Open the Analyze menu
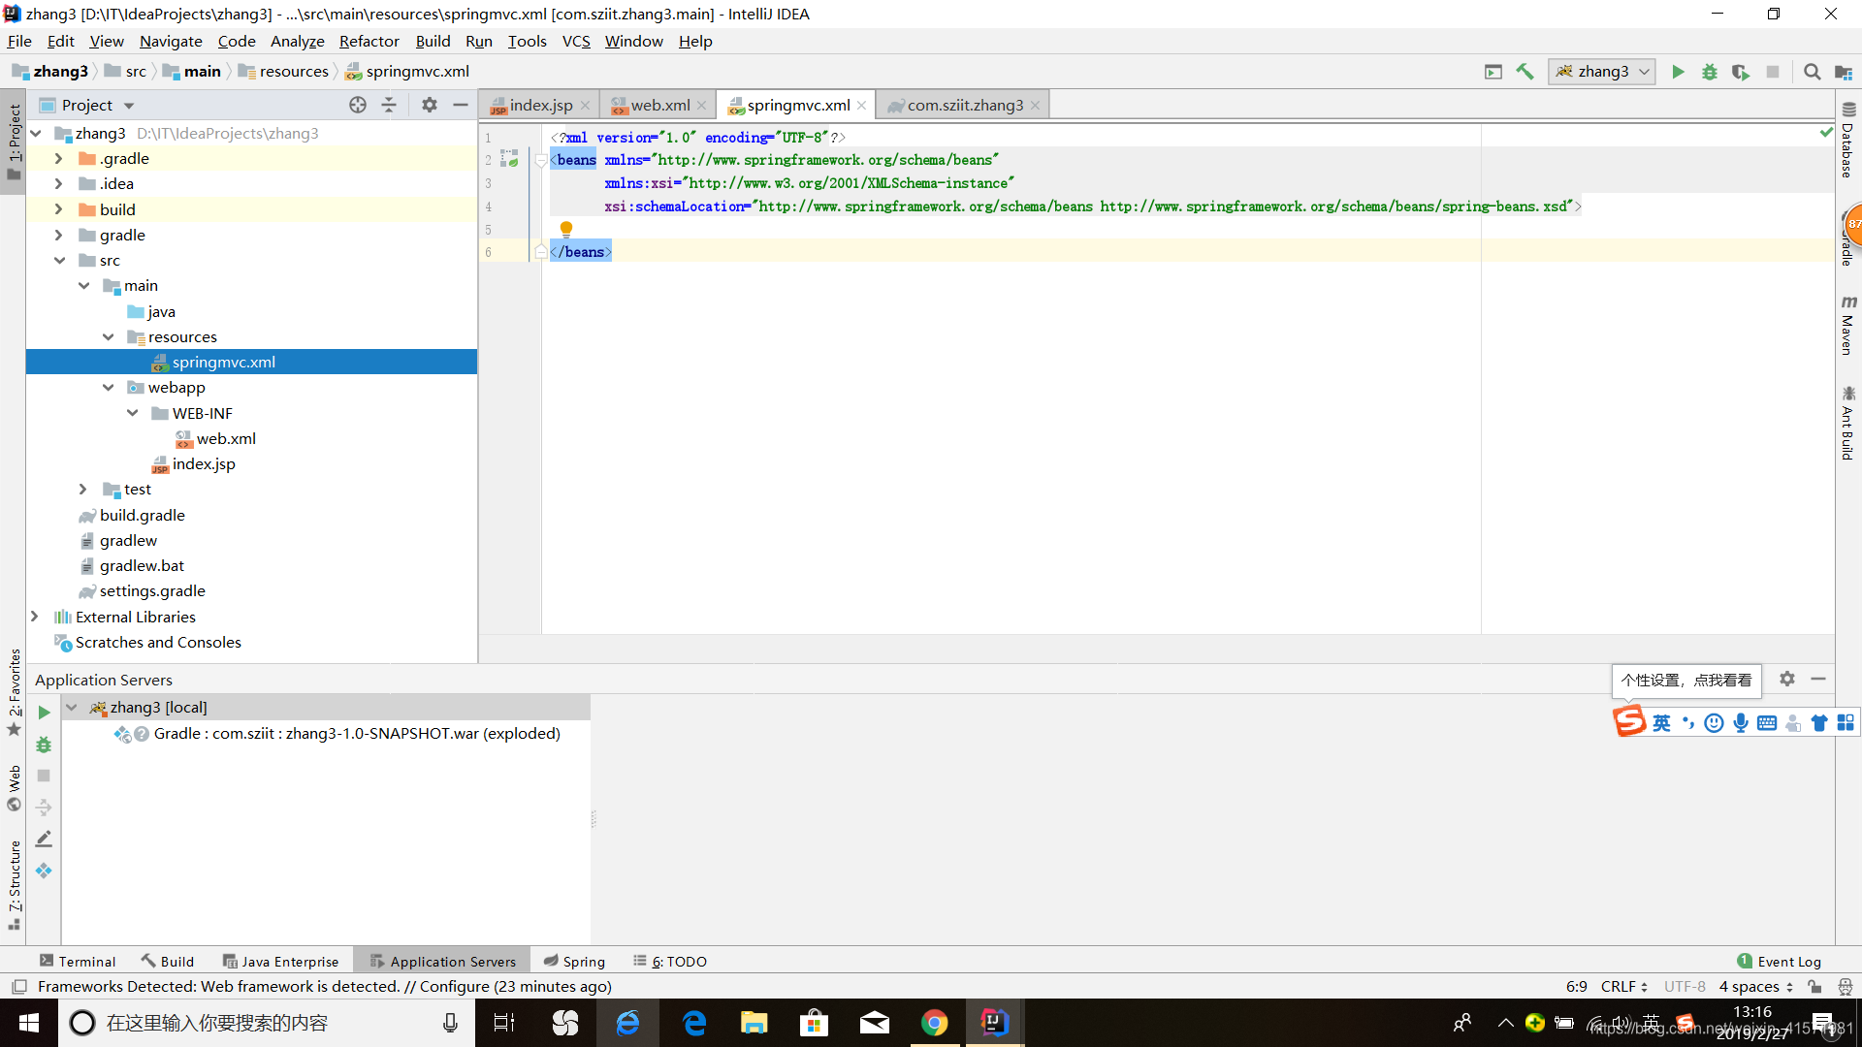 click(x=297, y=41)
